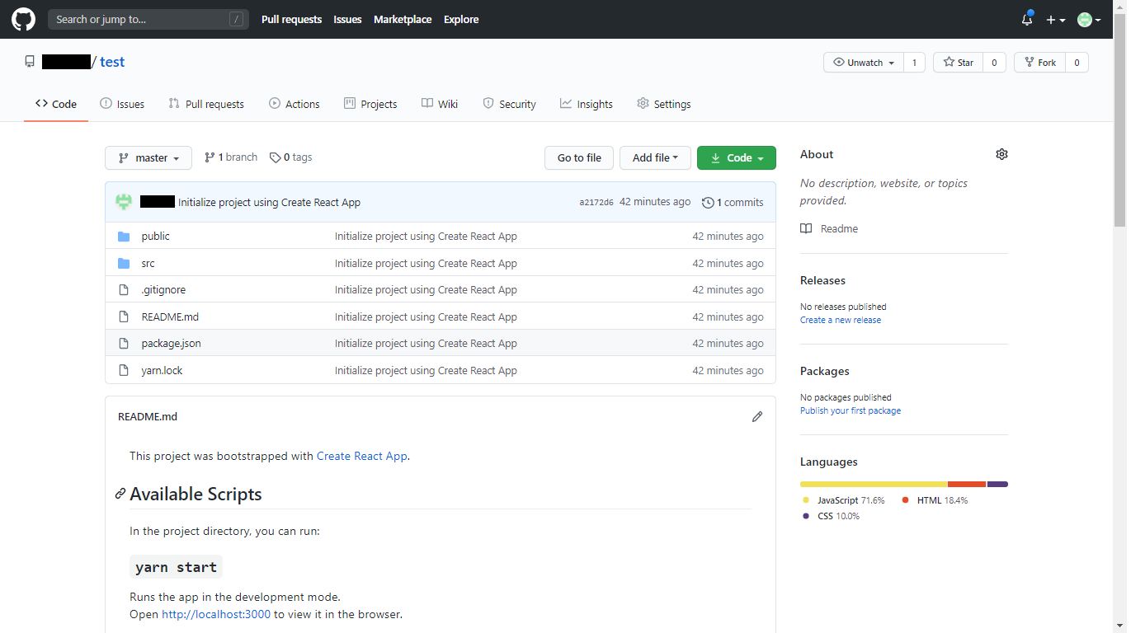This screenshot has width=1131, height=633.
Task: Click the Readme book icon in About
Action: coord(806,229)
